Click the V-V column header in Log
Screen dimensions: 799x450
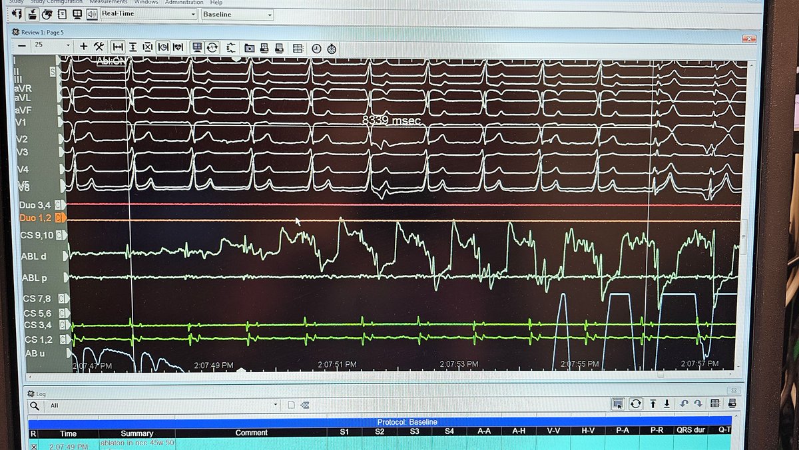point(553,431)
